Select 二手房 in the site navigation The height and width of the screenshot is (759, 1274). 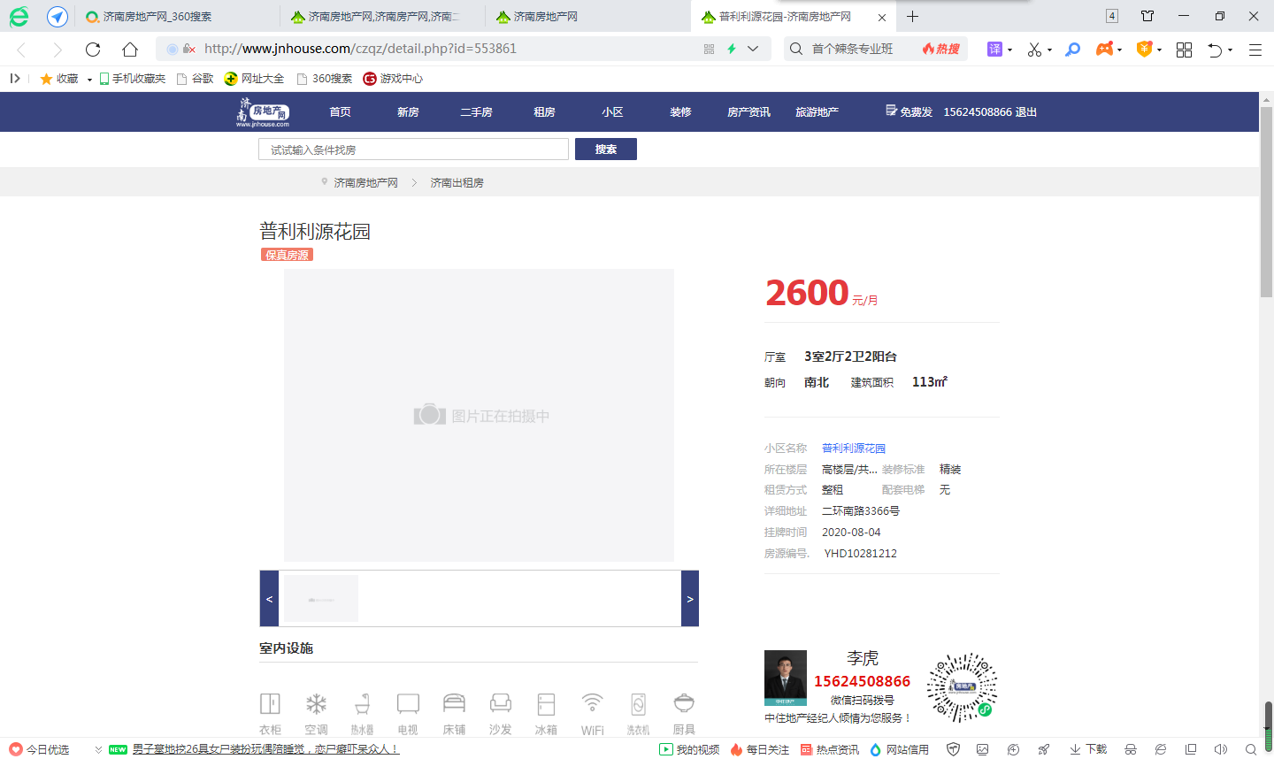[476, 112]
